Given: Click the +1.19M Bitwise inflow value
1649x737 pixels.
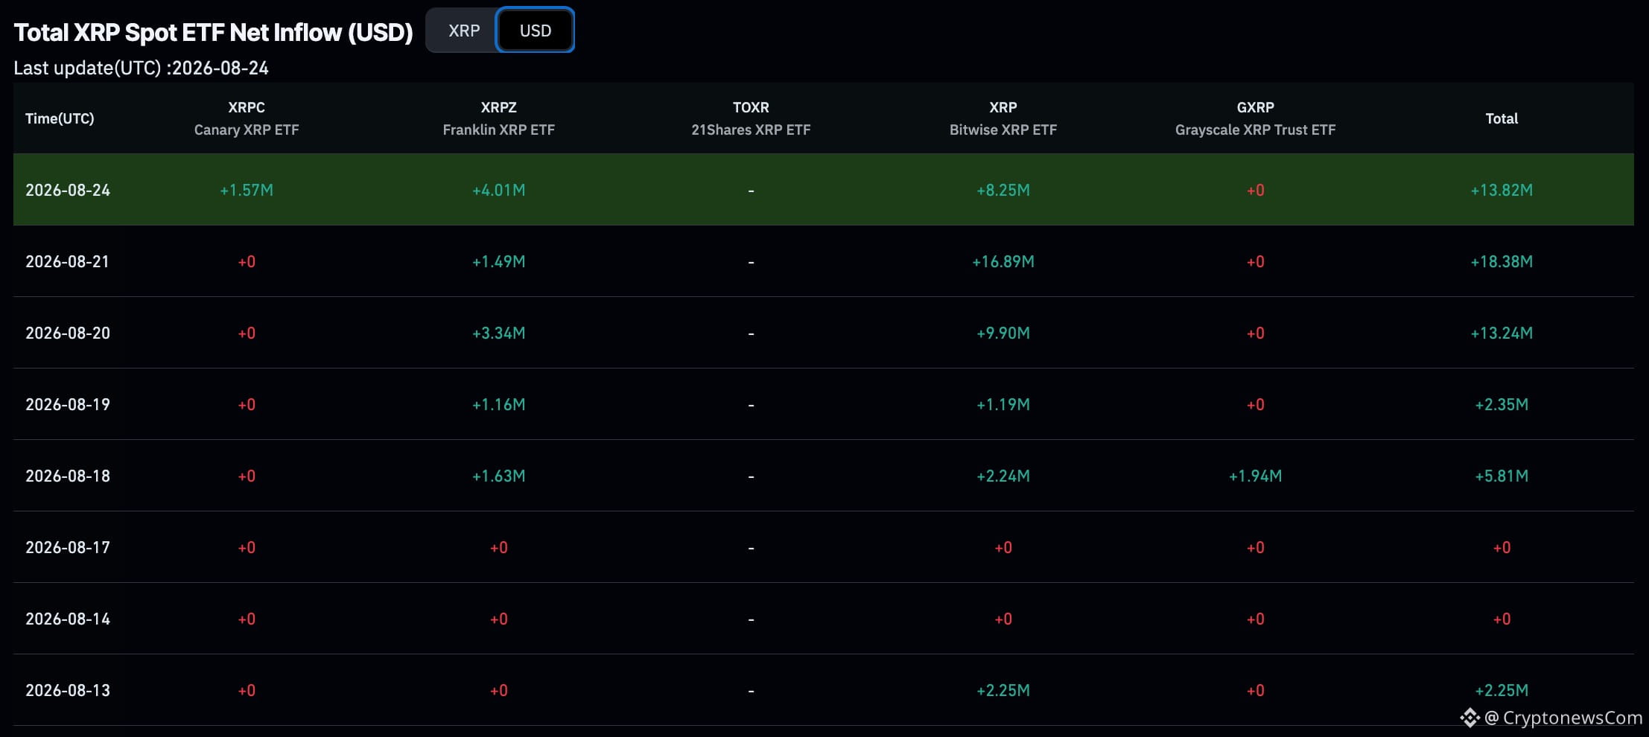Looking at the screenshot, I should tap(1003, 404).
